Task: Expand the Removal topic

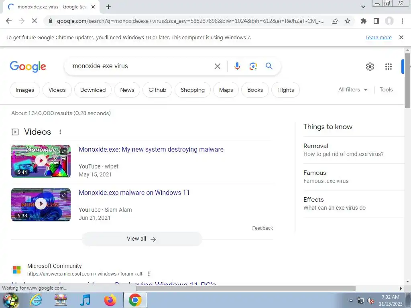Action: click(354, 150)
